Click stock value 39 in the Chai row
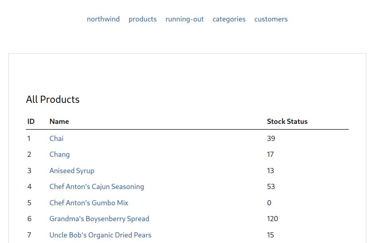 click(x=271, y=139)
